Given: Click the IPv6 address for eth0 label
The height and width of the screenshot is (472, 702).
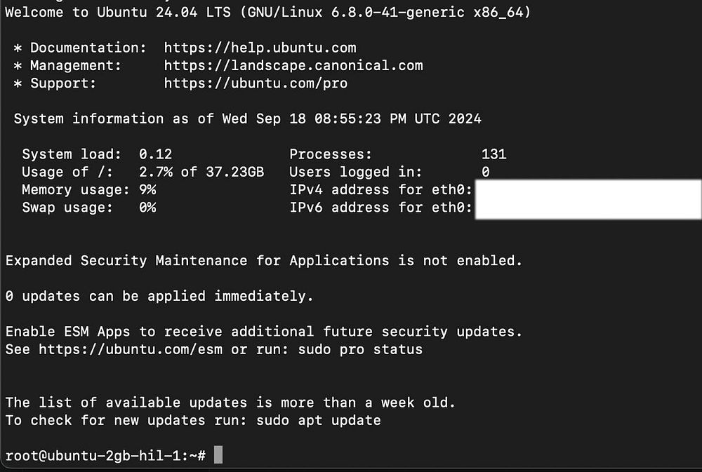Looking at the screenshot, I should (x=380, y=208).
